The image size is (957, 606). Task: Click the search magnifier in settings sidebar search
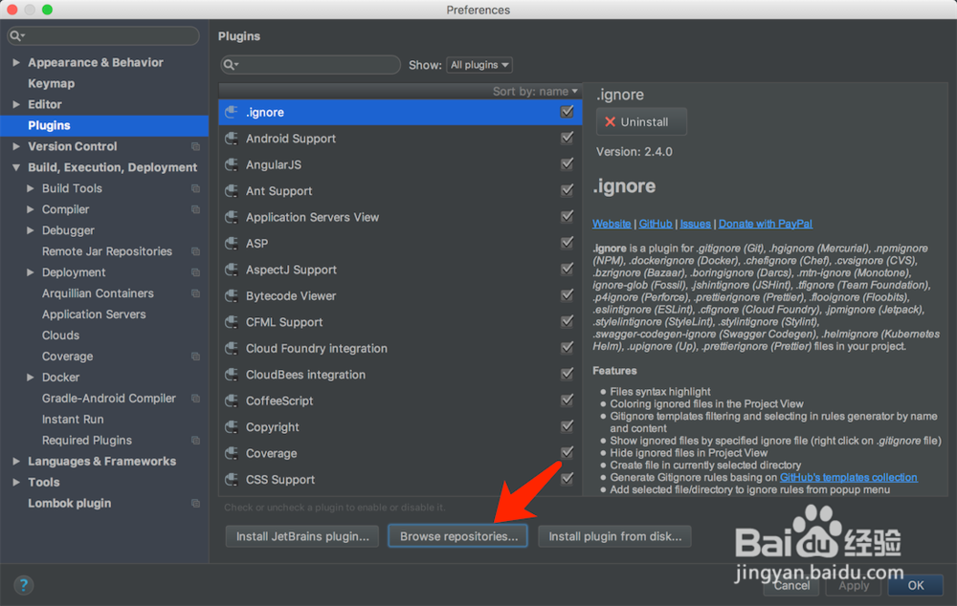[16, 36]
